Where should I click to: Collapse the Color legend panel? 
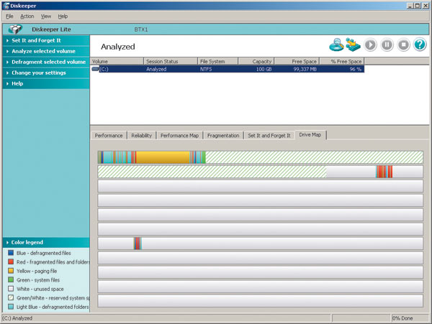click(x=46, y=242)
